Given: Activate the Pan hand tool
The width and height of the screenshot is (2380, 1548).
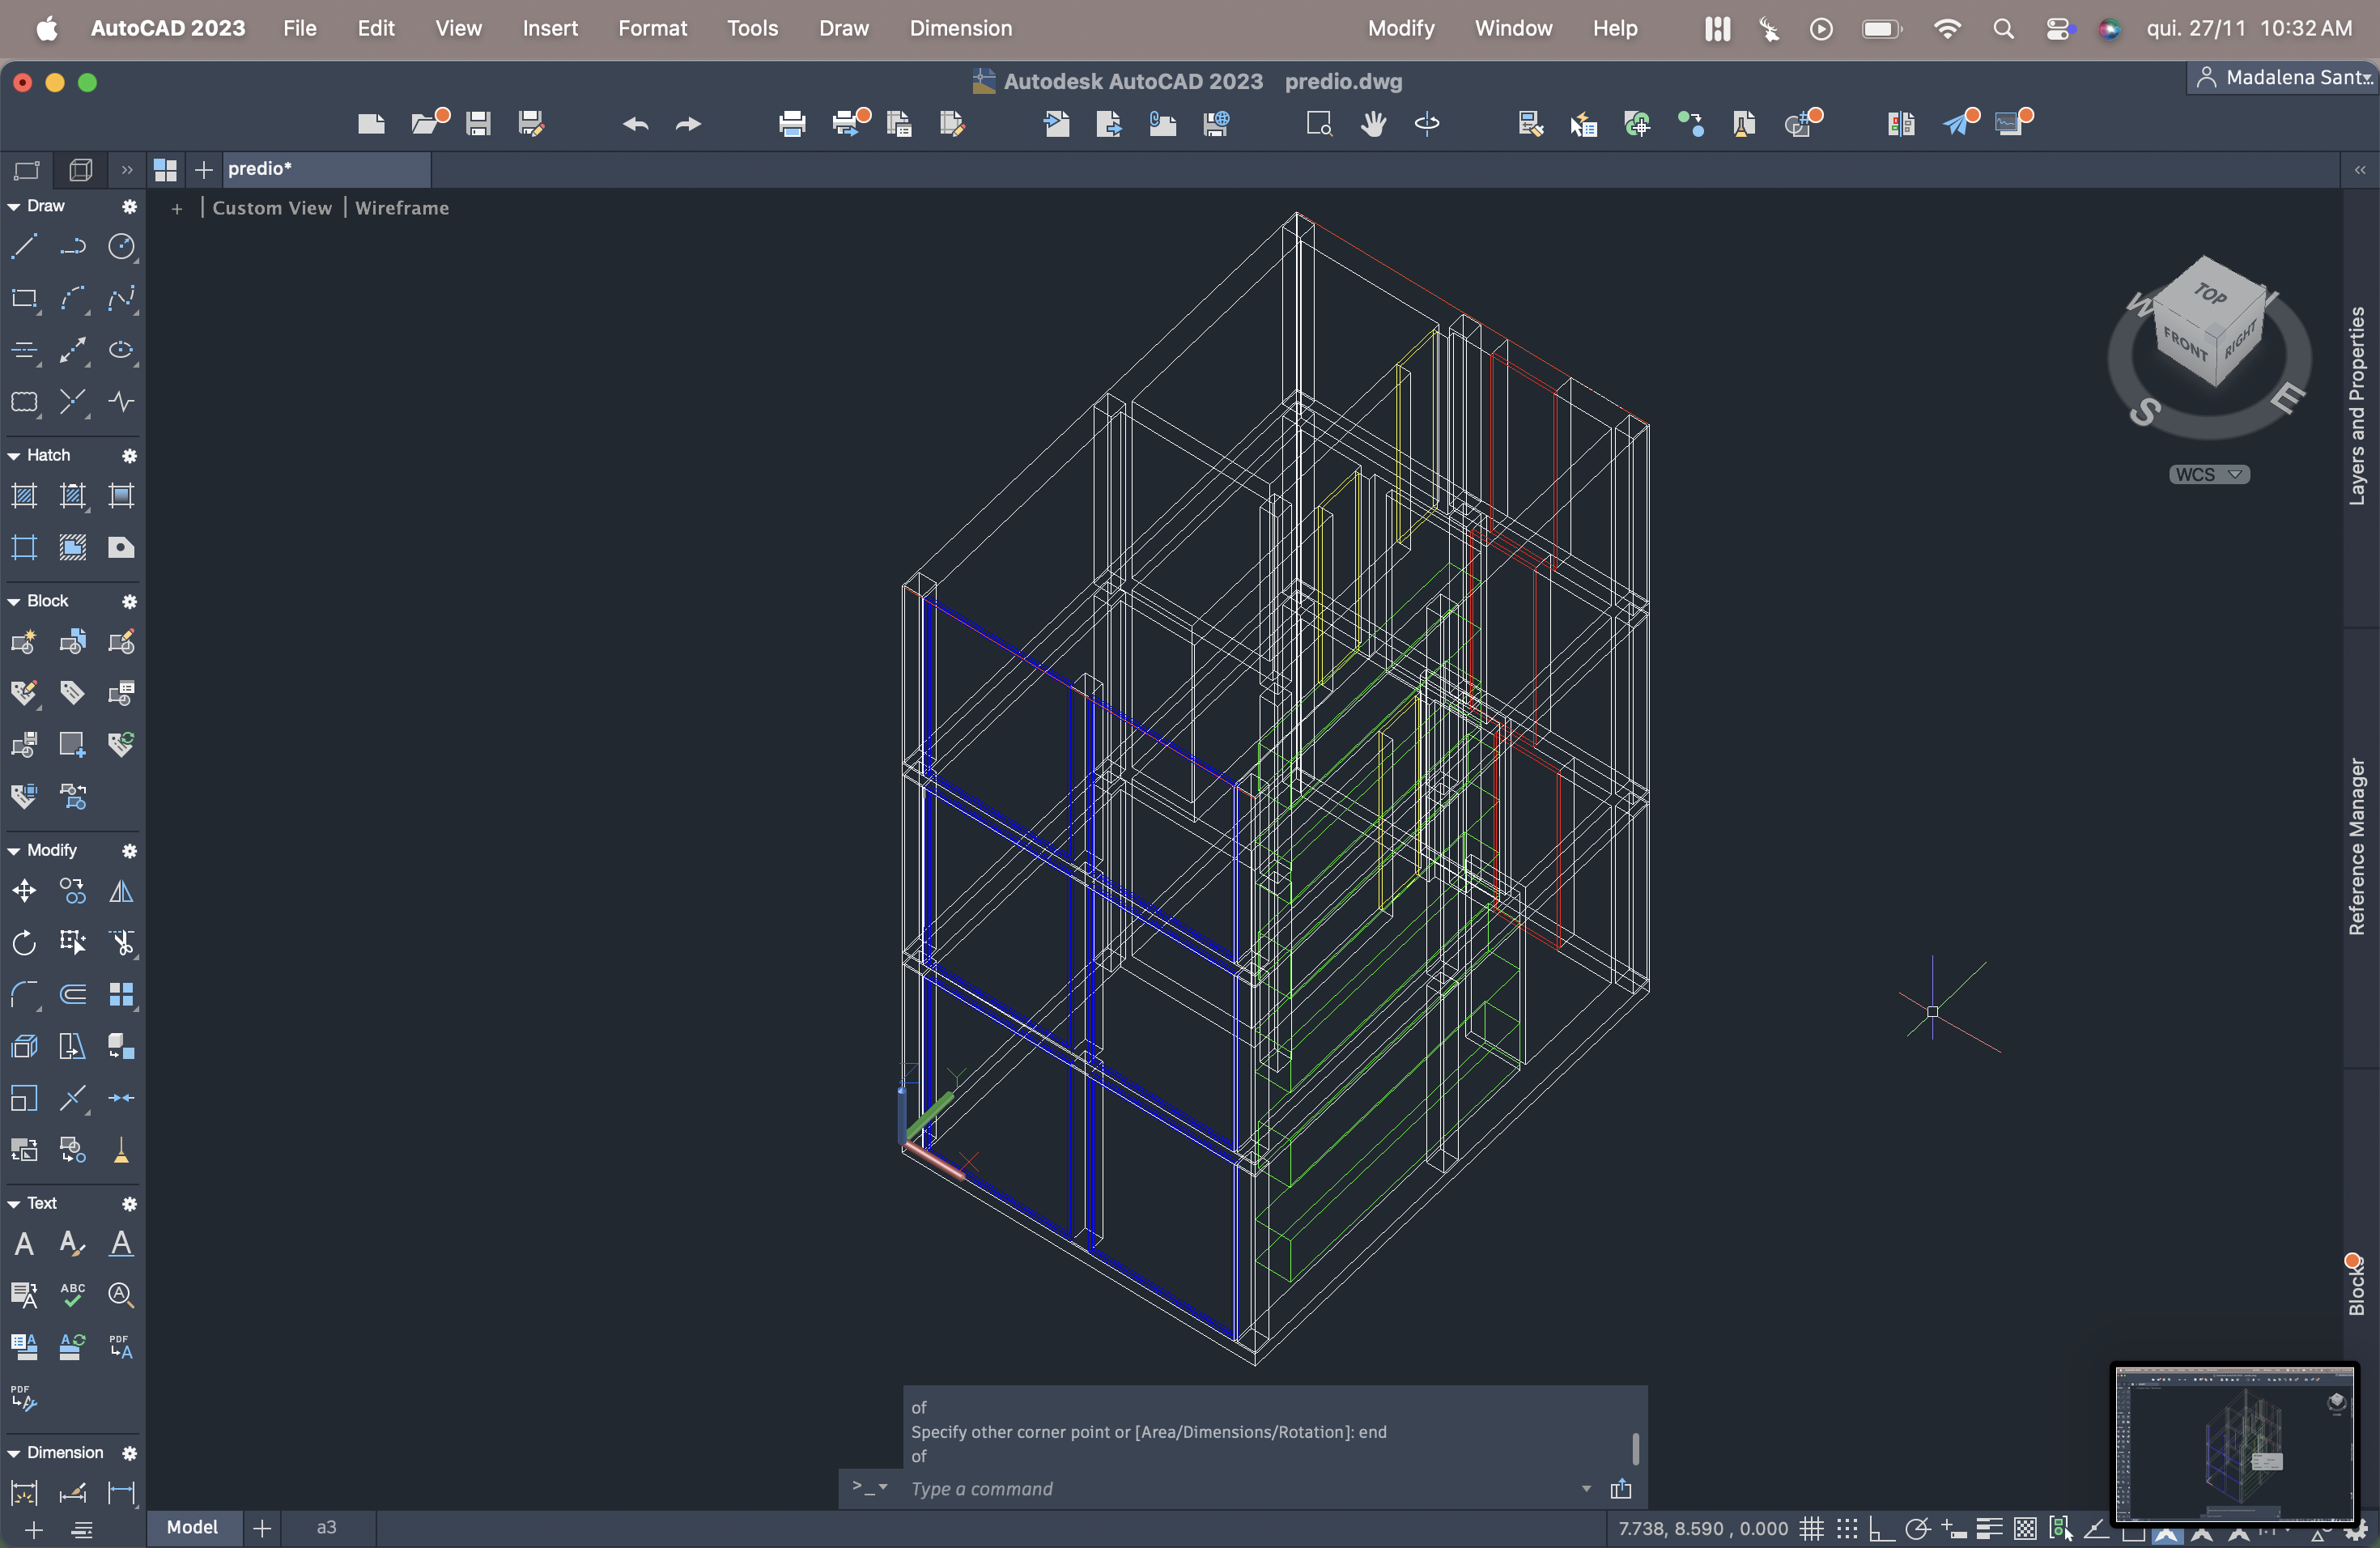Looking at the screenshot, I should click(1373, 124).
